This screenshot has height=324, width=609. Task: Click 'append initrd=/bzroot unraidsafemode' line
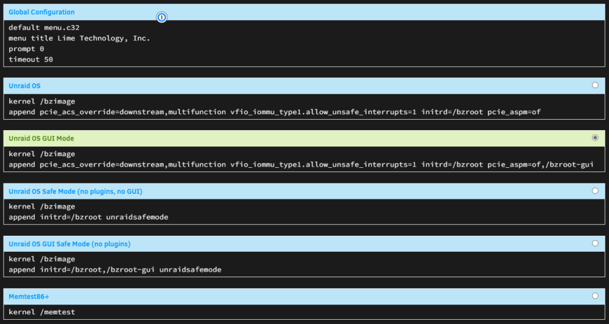point(88,217)
